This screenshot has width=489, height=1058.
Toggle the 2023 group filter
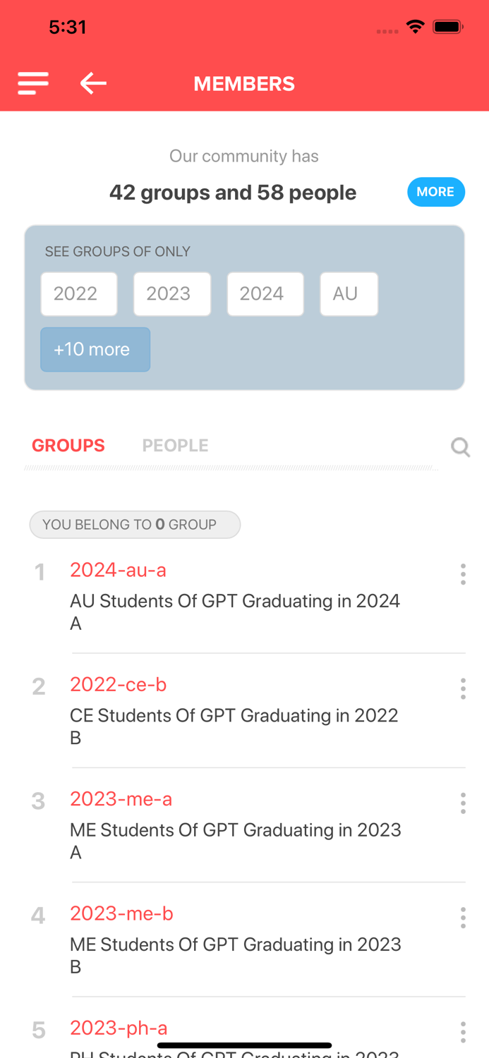coord(172,293)
